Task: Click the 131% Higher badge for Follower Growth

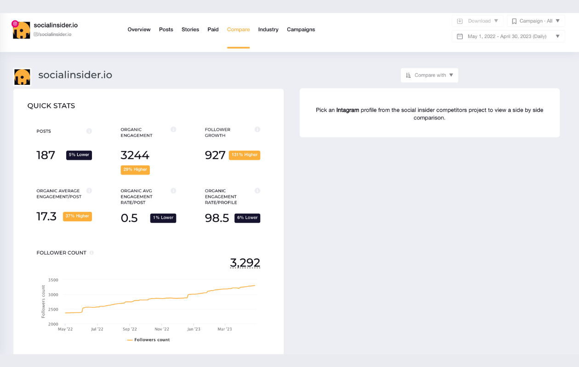Action: [244, 155]
